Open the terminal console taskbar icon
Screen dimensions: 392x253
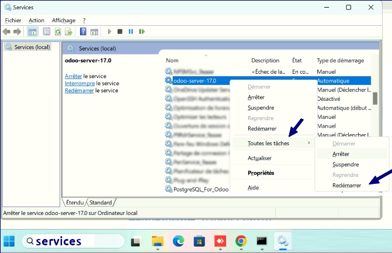(262, 241)
